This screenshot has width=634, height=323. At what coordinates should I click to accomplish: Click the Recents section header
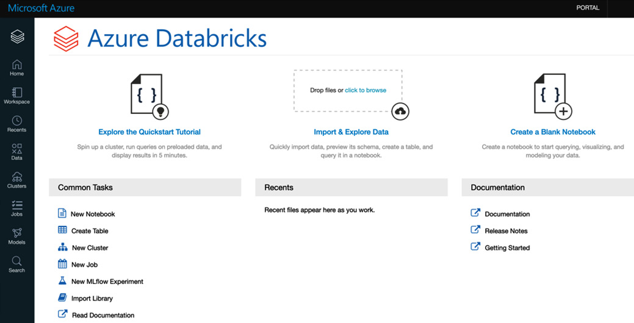pos(351,187)
